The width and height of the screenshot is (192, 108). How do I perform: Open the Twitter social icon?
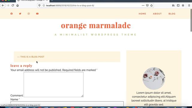(x=20, y=13)
